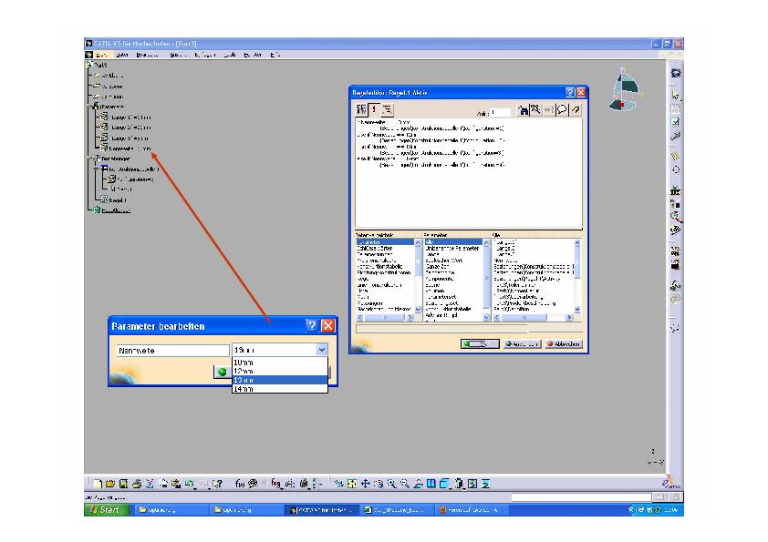Click the binoculars search icon in Regeleditor

click(x=524, y=109)
